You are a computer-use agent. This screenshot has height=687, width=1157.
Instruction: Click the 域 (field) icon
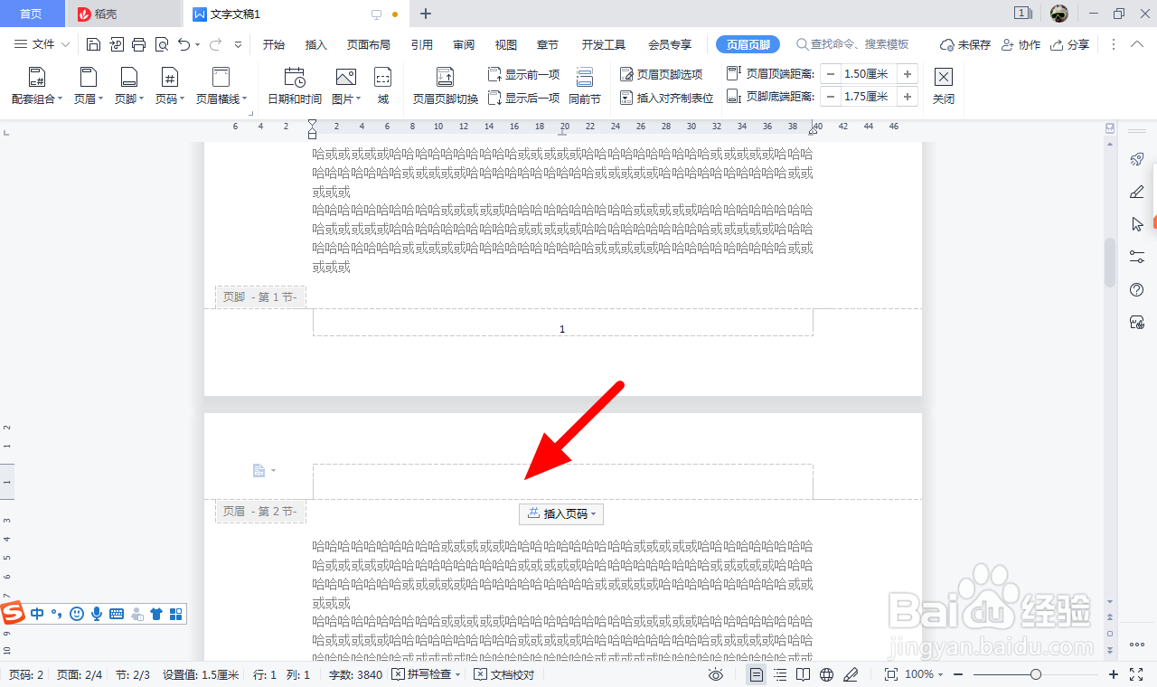click(383, 87)
